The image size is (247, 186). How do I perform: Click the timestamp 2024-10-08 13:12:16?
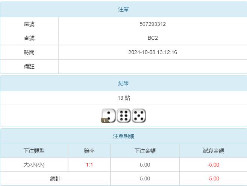pyautogui.click(x=153, y=52)
